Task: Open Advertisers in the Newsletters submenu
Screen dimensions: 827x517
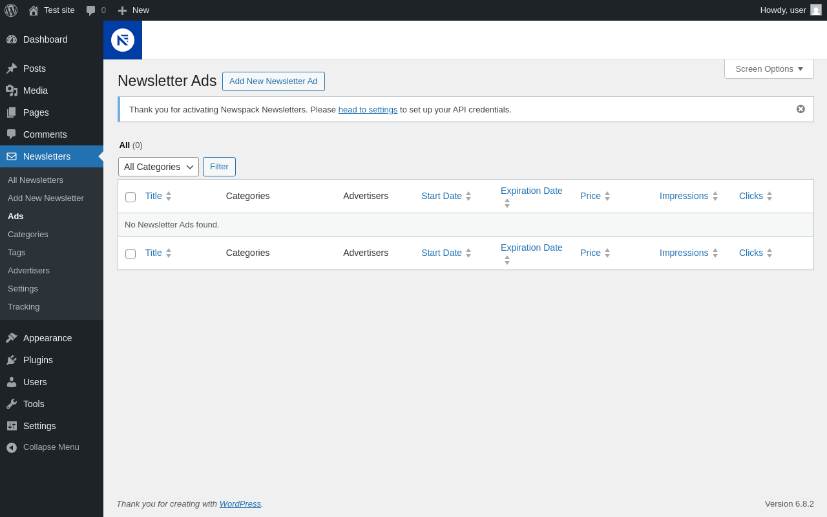Action: (x=28, y=270)
